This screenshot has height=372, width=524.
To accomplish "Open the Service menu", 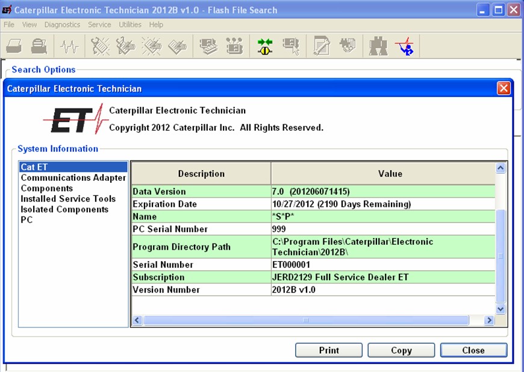I will point(99,25).
